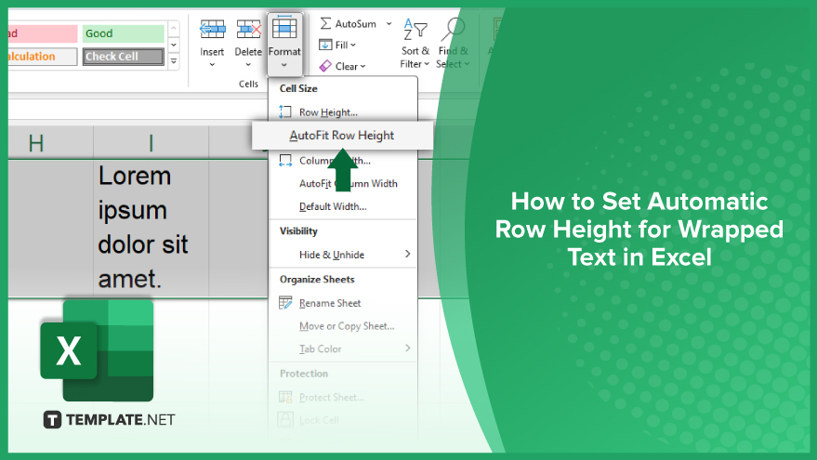Click the Clear eraser icon

point(325,66)
